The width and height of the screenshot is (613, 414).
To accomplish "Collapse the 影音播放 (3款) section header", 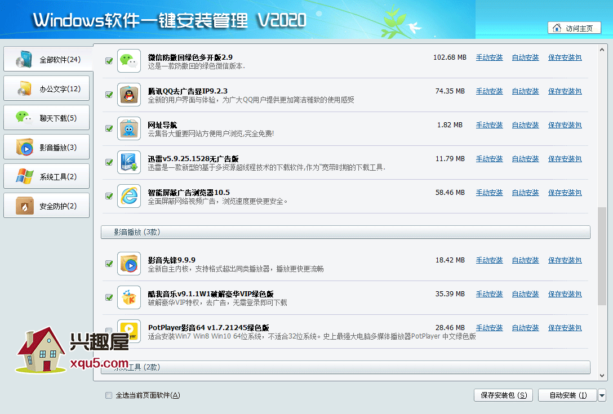I will click(345, 232).
